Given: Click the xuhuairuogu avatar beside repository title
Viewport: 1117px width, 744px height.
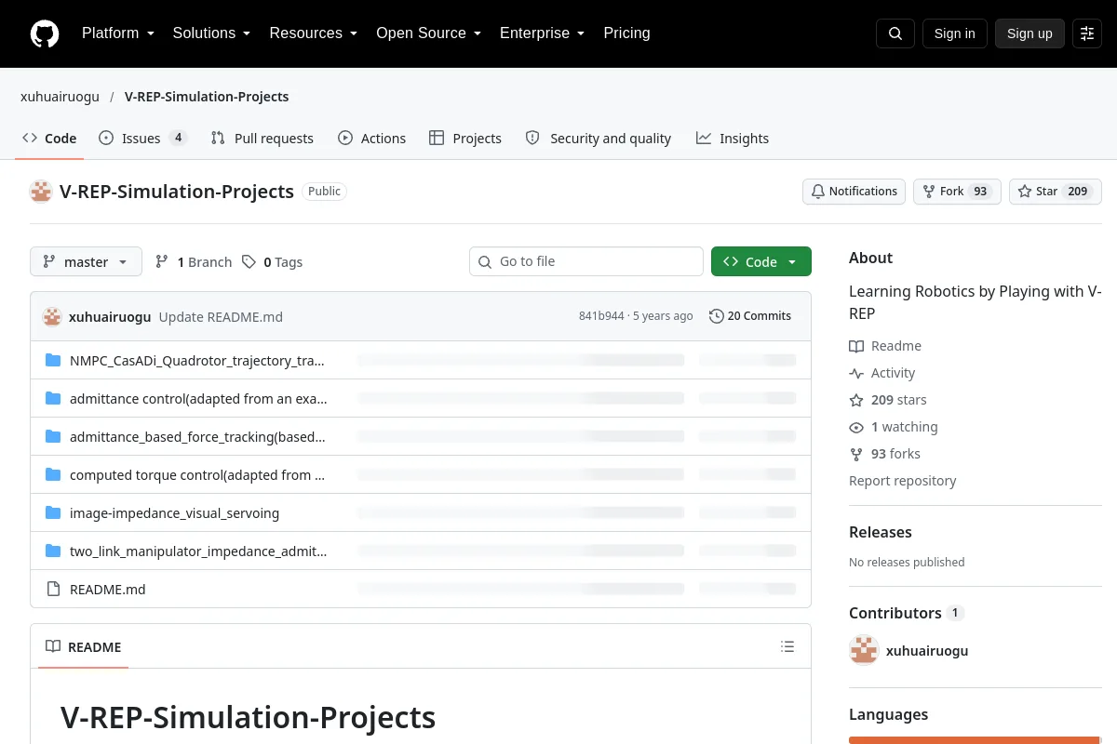Looking at the screenshot, I should point(41,192).
